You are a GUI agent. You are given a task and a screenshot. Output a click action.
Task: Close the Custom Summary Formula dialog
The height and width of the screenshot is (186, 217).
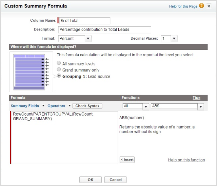(x=209, y=6)
